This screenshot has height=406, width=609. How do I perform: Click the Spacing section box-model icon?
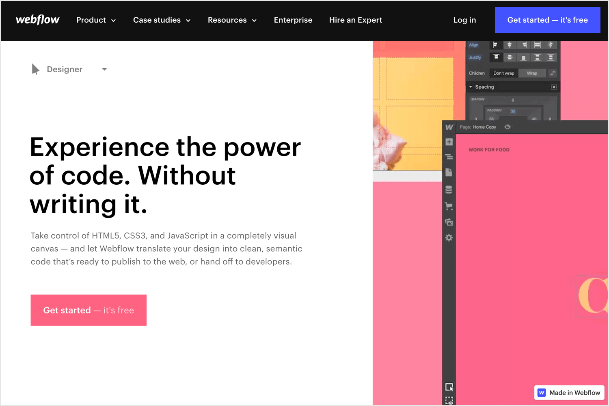point(554,87)
